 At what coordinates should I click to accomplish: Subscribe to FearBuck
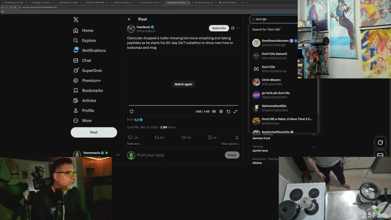click(219, 28)
